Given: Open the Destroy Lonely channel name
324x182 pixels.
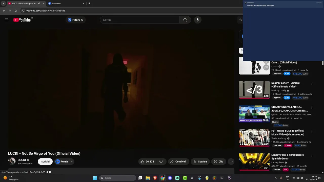Looking at the screenshot, I should click(279, 90).
